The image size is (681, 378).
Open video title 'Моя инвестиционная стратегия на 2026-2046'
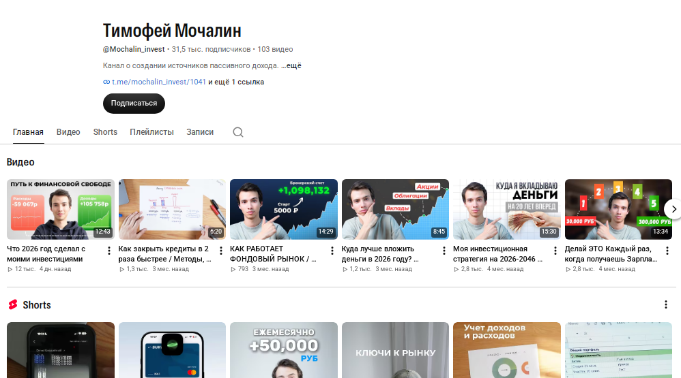point(497,254)
